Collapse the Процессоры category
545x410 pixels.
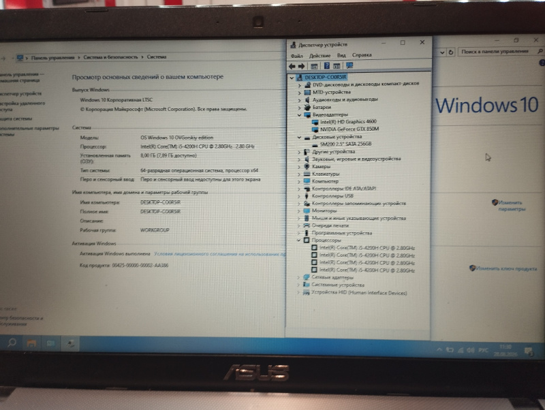point(298,240)
